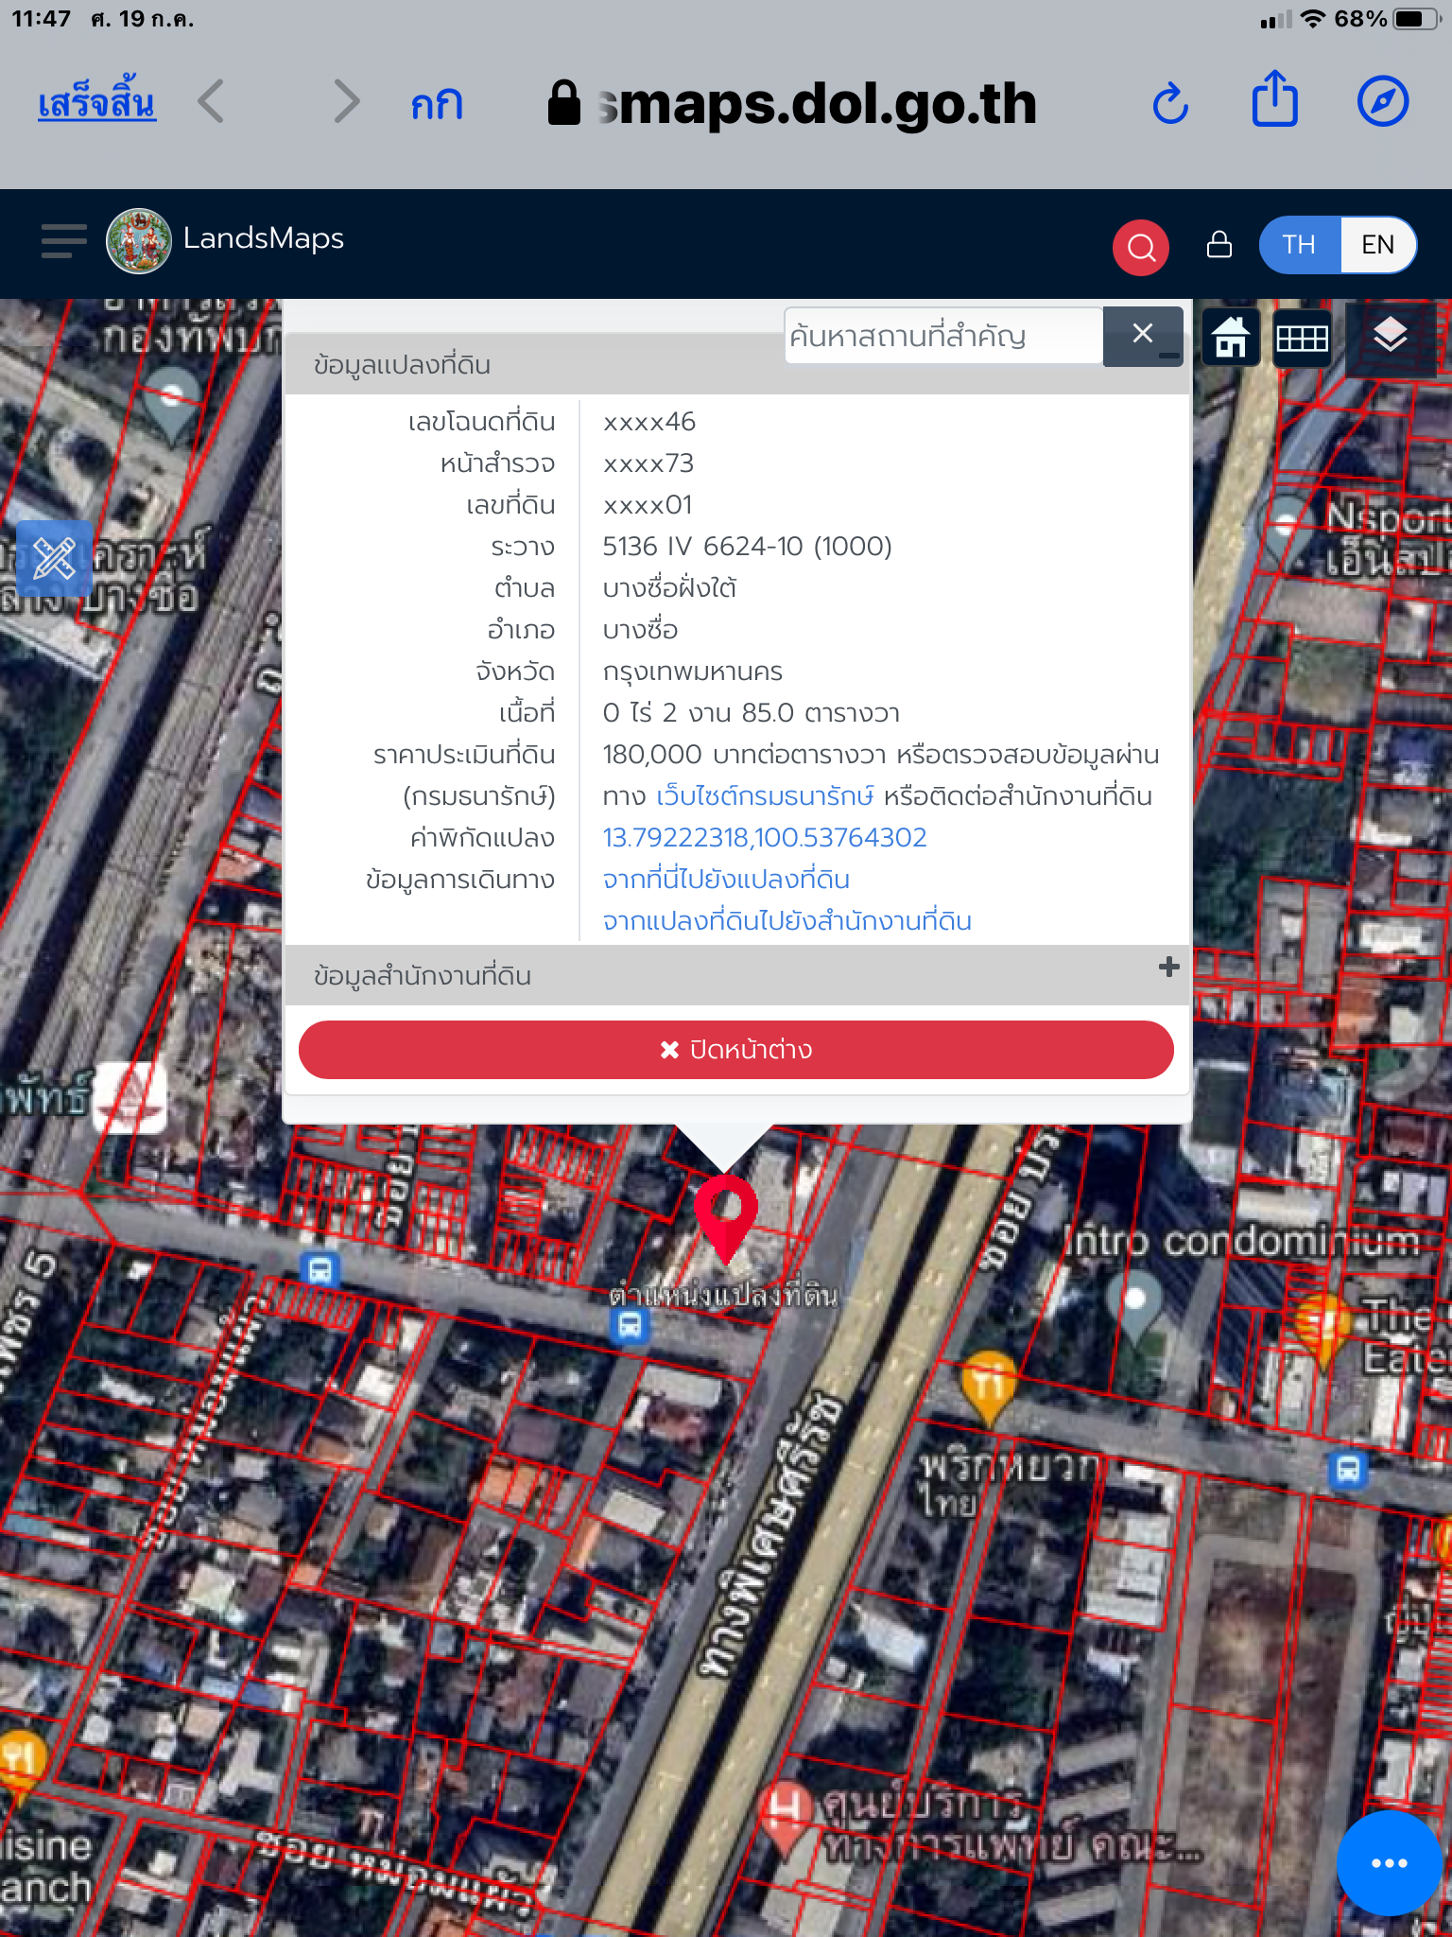The width and height of the screenshot is (1452, 1937).
Task: Open the เว็บไซต์กรมธนารักษ์ link
Action: (764, 796)
